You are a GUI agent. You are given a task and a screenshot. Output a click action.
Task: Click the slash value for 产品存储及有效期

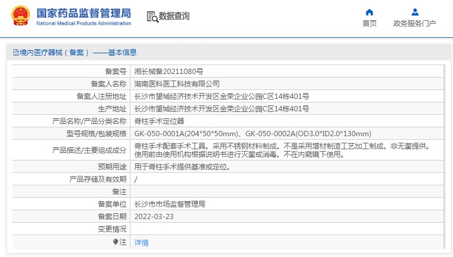click(x=136, y=179)
